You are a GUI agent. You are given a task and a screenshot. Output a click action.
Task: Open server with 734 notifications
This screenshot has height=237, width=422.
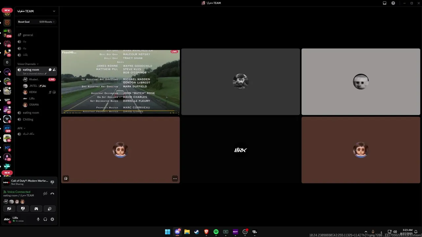(7, 33)
